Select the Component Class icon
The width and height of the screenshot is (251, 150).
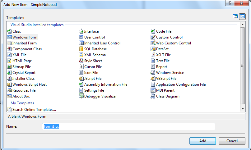pyautogui.click(x=9, y=49)
